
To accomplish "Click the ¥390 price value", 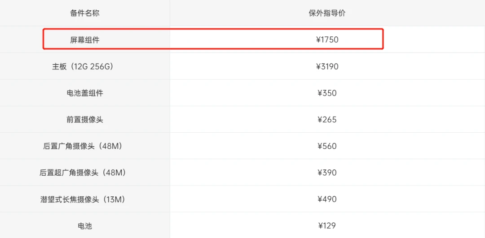I will coord(327,173).
